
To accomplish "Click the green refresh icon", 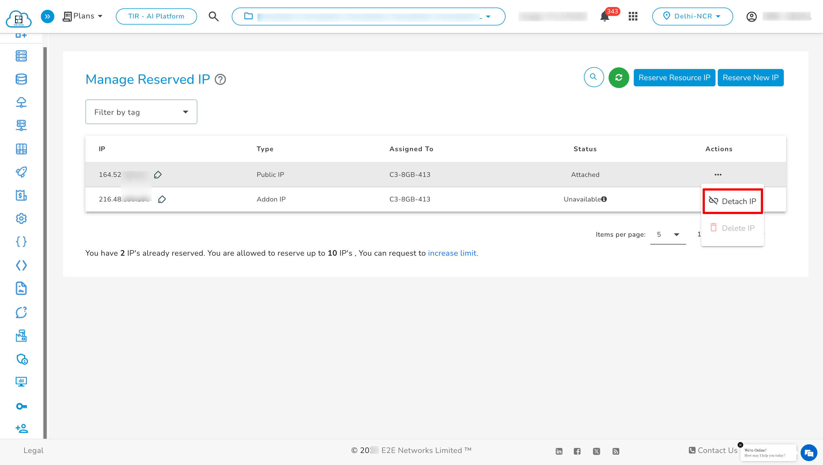I will [618, 78].
